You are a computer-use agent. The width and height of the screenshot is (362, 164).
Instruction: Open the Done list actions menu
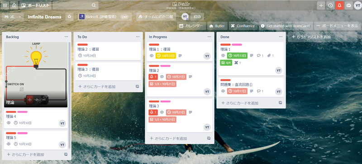[281, 37]
